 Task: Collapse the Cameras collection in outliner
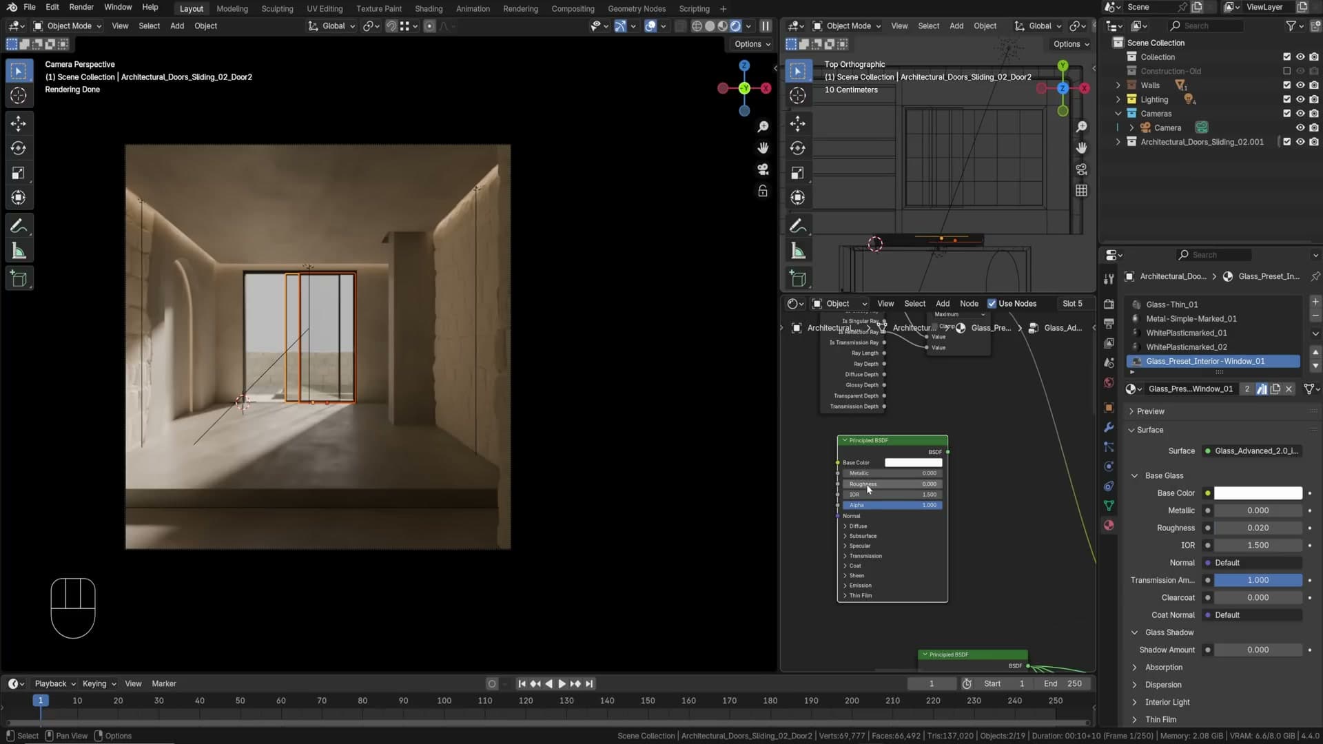1118,113
